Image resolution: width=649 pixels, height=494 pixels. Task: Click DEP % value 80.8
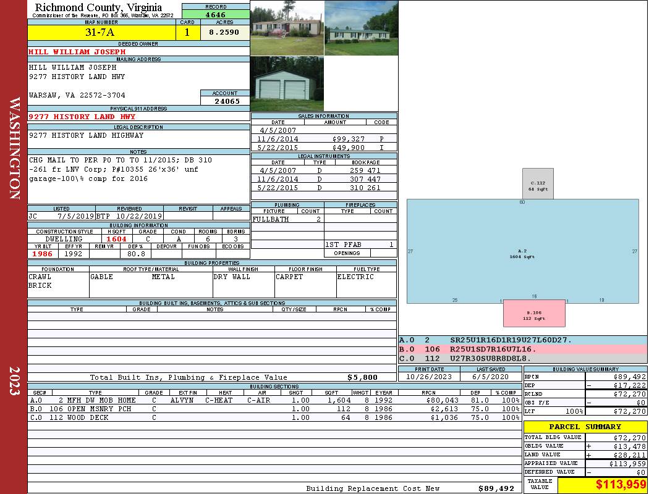tap(136, 254)
